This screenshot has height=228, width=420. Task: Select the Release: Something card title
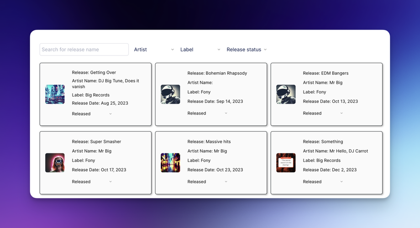(x=323, y=142)
